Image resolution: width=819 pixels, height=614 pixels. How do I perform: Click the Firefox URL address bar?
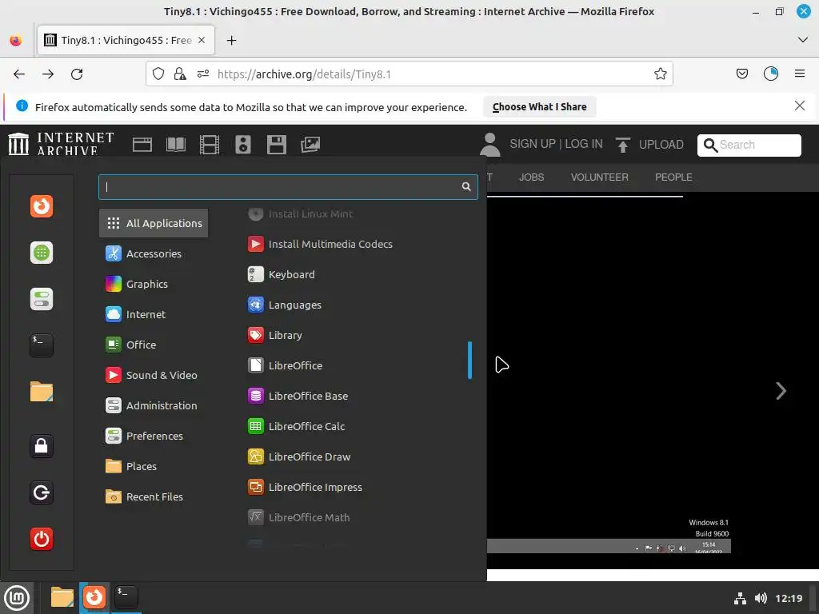click(x=409, y=74)
